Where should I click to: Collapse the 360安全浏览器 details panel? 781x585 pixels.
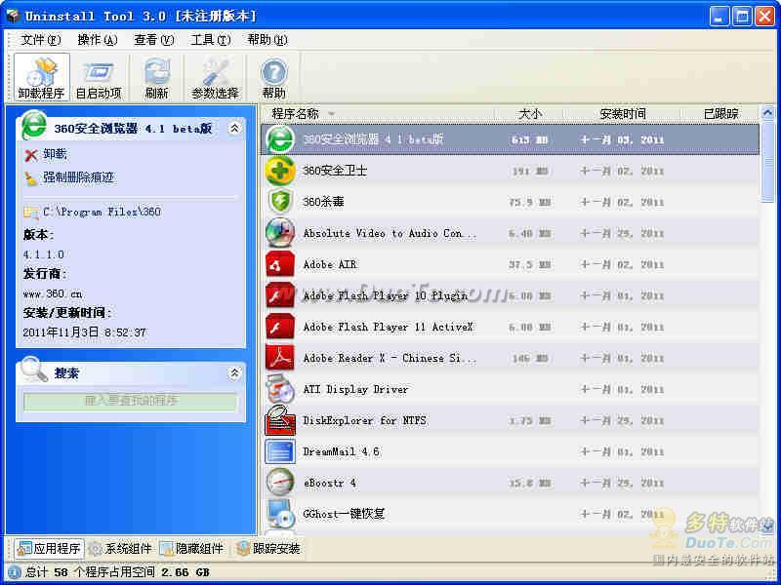[234, 129]
